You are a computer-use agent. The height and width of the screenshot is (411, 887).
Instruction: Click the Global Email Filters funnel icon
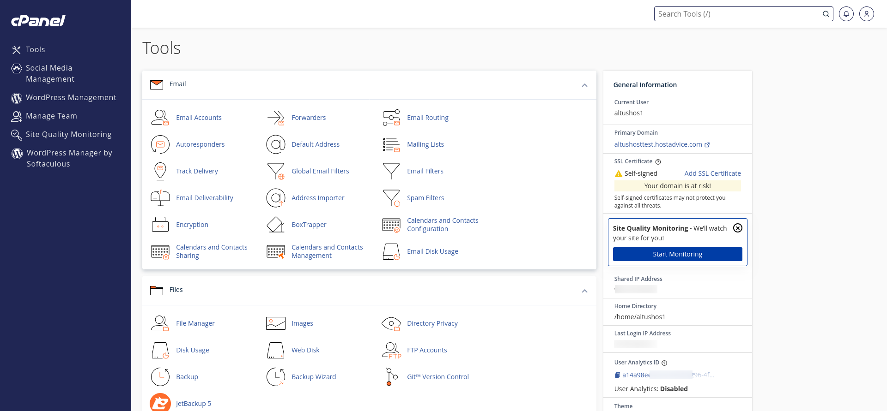(275, 171)
